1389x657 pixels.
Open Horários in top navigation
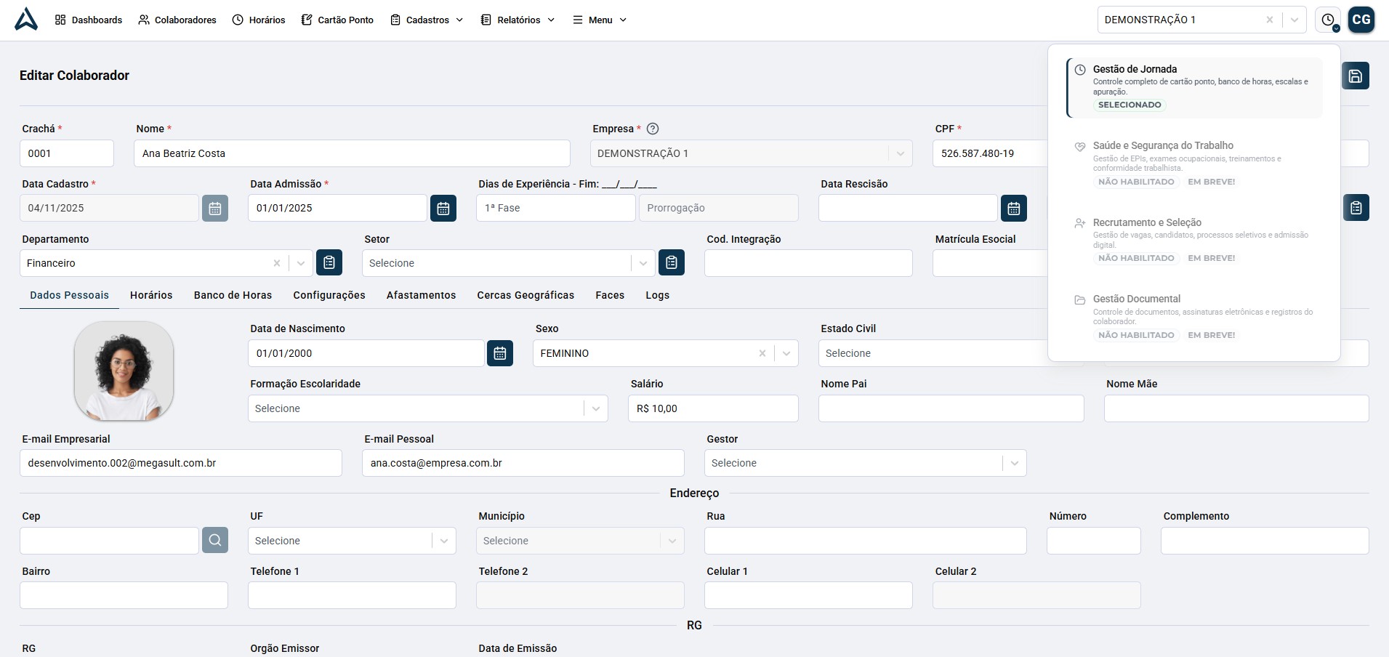(x=259, y=20)
